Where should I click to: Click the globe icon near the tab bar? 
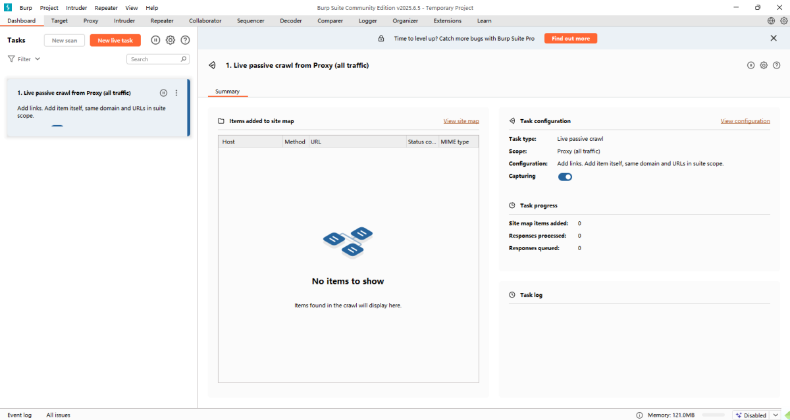(770, 20)
